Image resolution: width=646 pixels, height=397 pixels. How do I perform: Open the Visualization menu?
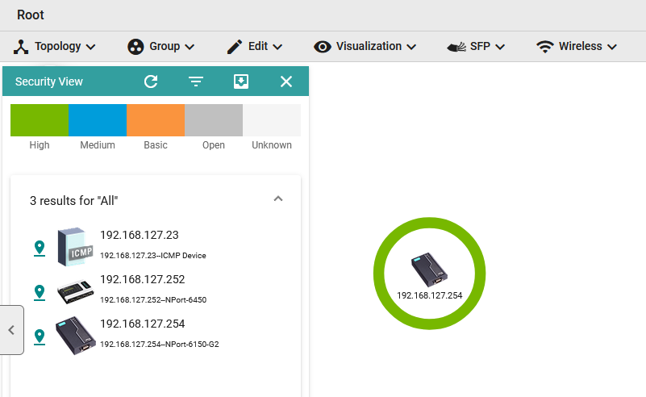pyautogui.click(x=365, y=47)
